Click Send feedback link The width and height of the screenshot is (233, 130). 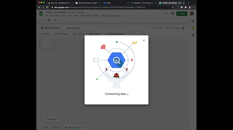coord(173,28)
